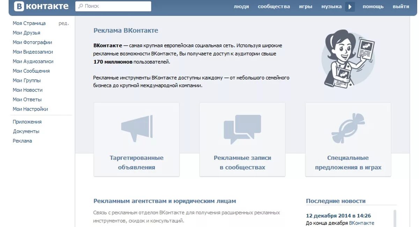Open Мои Друзья in sidebar

[27, 33]
